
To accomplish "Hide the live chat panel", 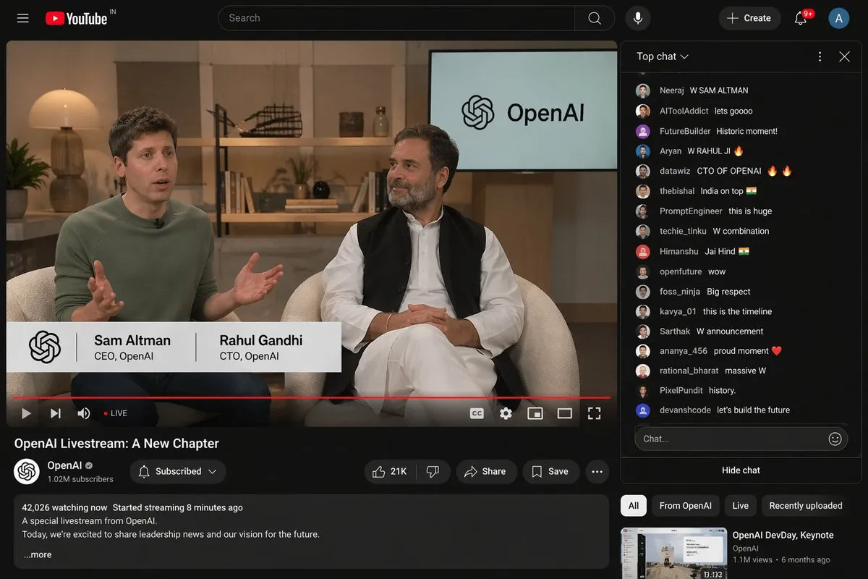I will (741, 470).
